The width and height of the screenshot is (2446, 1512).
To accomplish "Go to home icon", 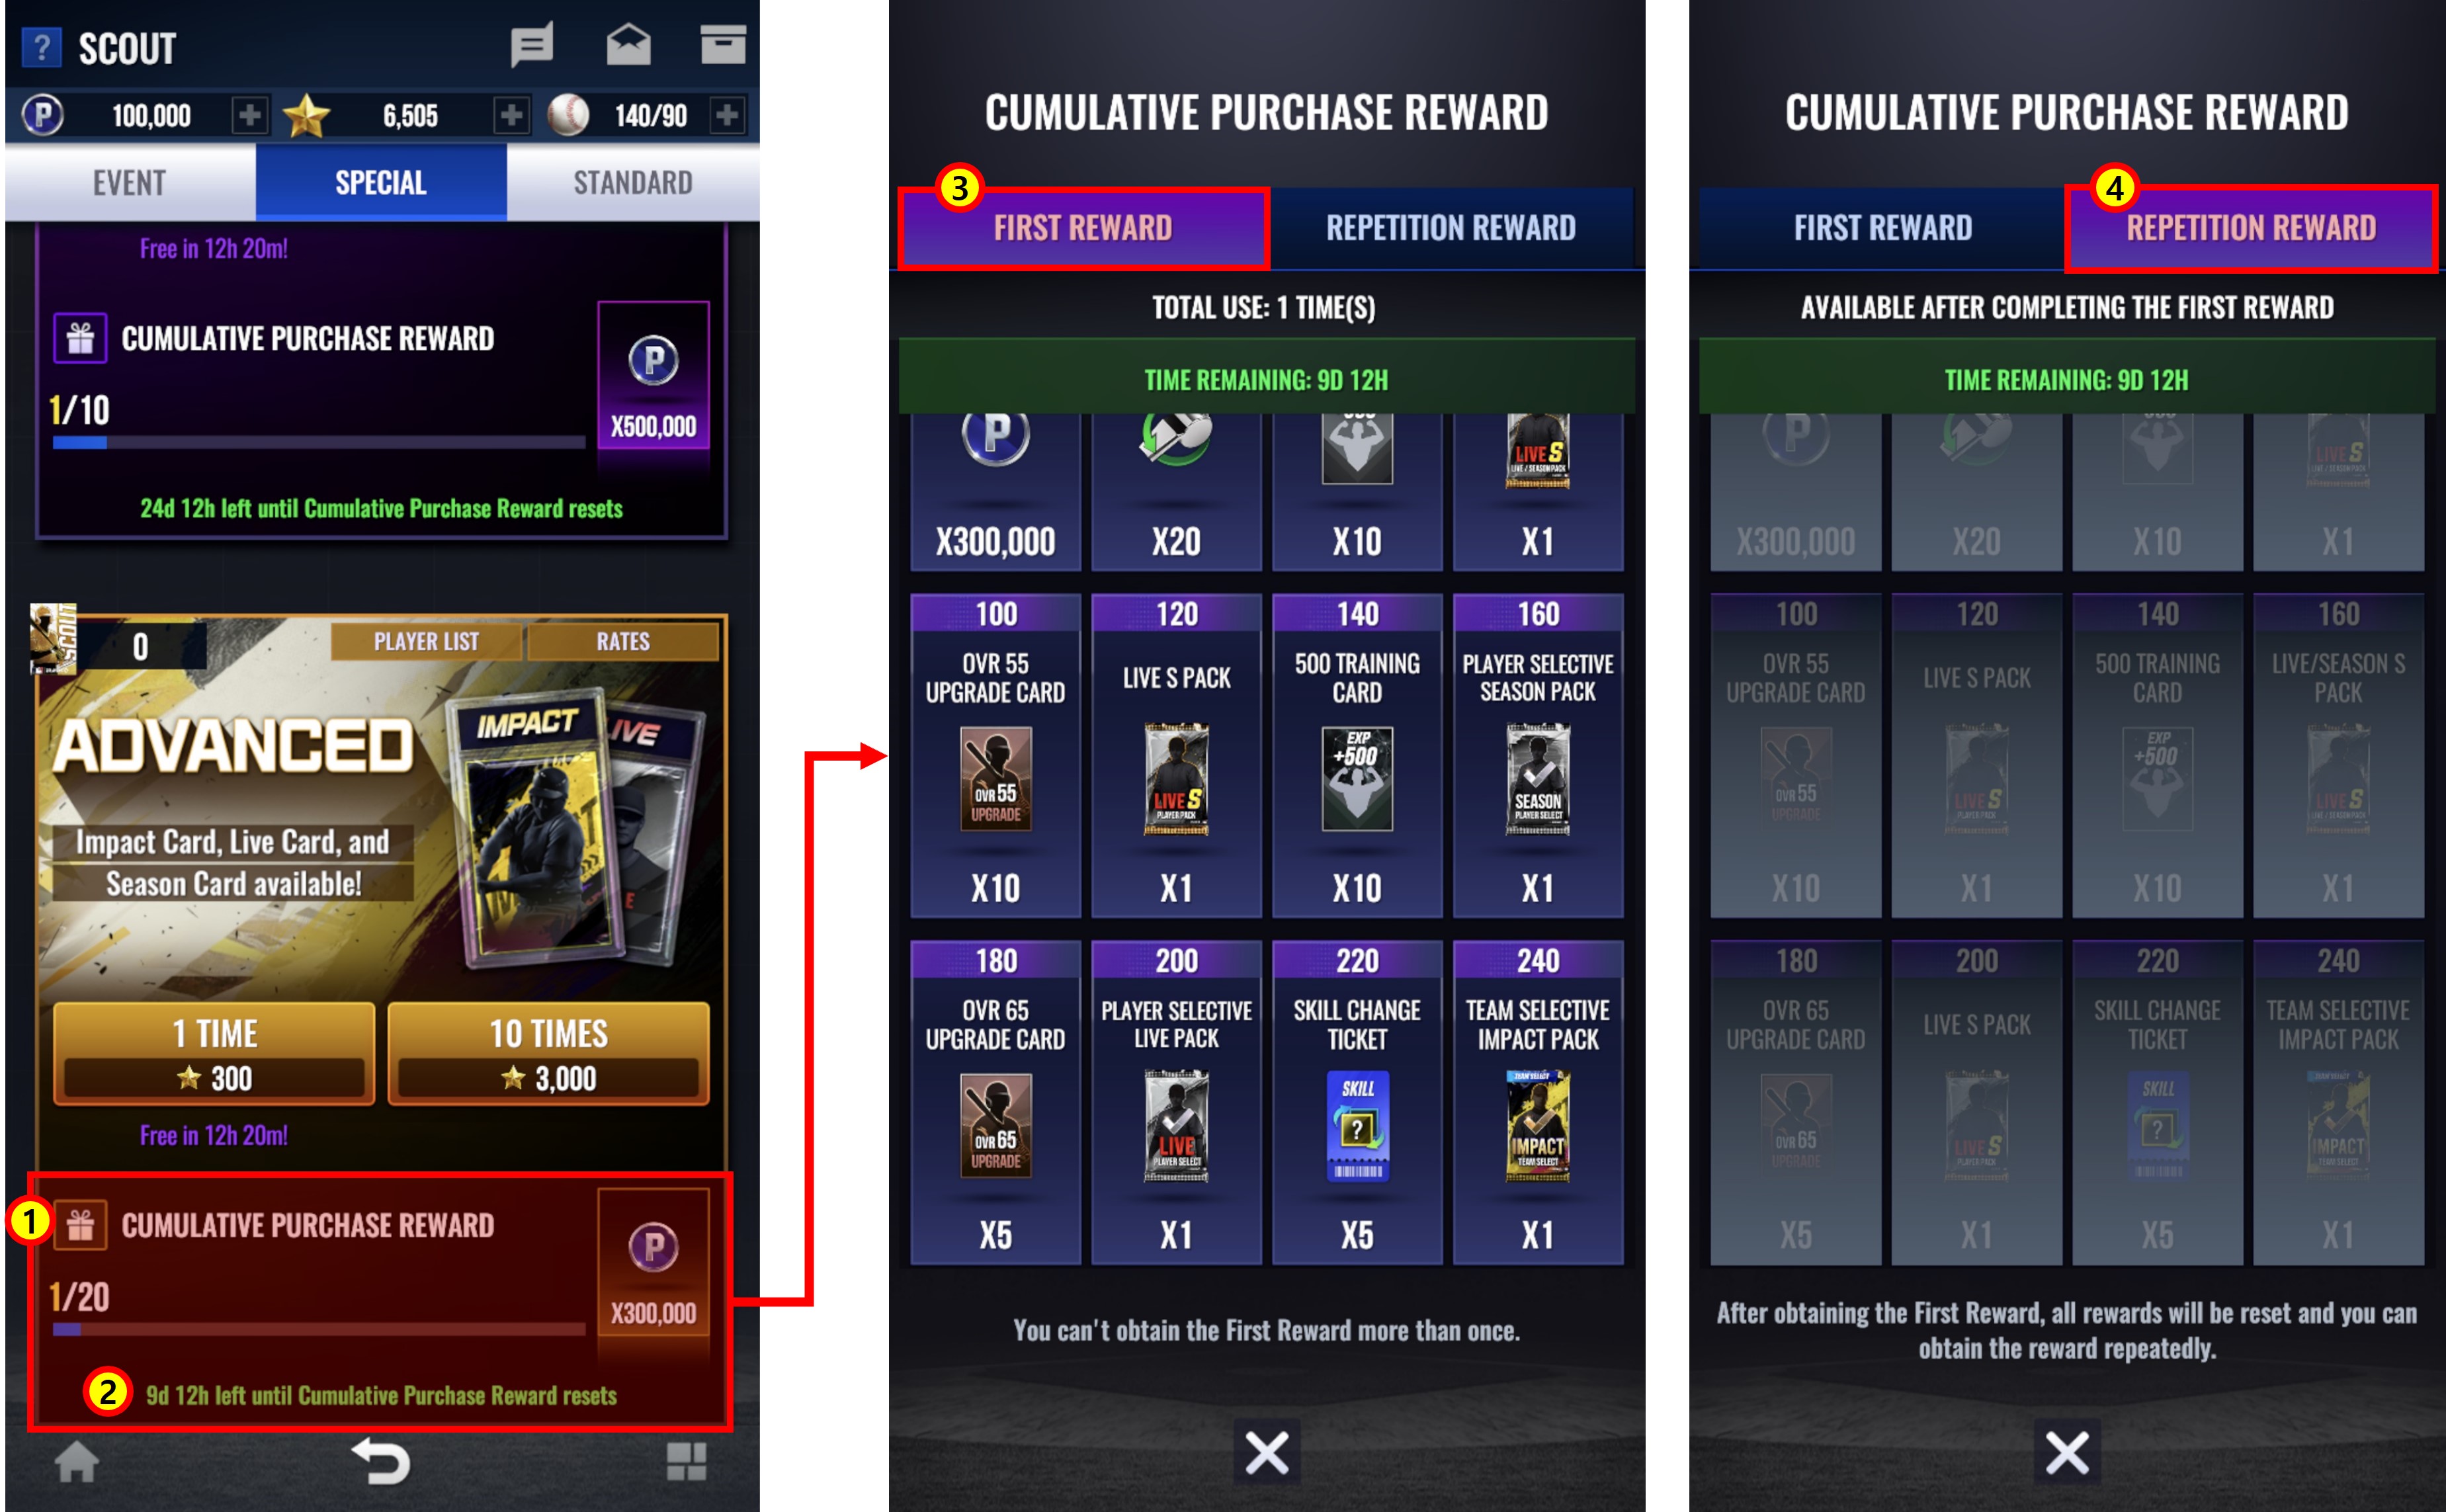I will point(76,1462).
